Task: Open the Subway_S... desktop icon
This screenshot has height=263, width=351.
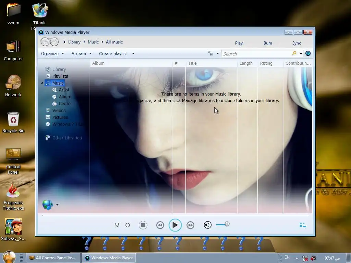Action: 13,229
